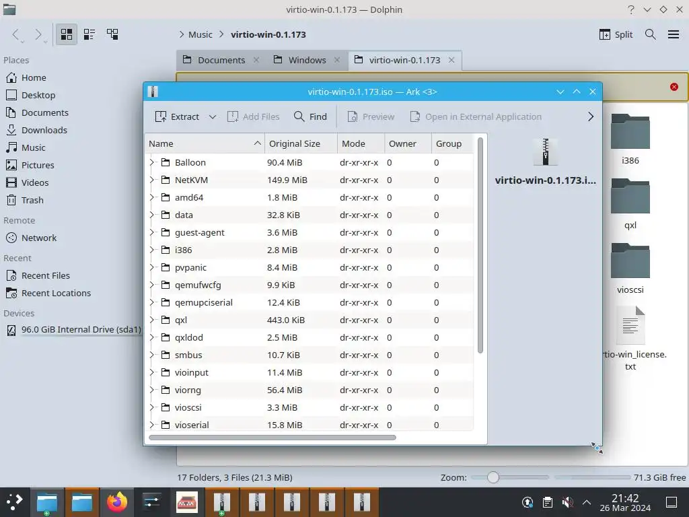Select the i386 row in Ark list

[x=310, y=250]
